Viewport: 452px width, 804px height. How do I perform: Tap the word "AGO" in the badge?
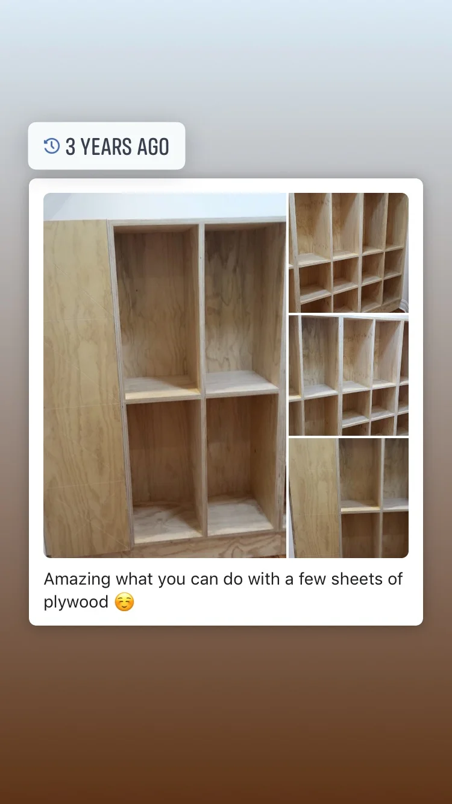pos(153,146)
